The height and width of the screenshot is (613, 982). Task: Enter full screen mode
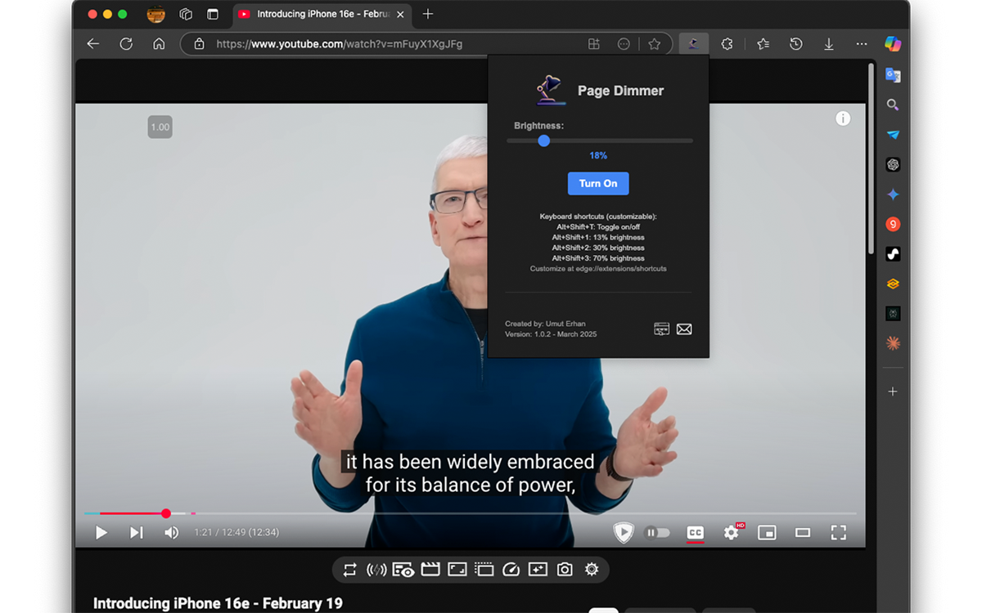(838, 533)
